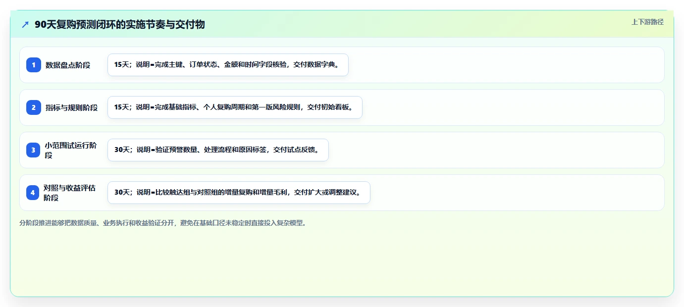This screenshot has width=684, height=307.
Task: Click the 数据盘点阶段 stage label
Action: pos(68,65)
